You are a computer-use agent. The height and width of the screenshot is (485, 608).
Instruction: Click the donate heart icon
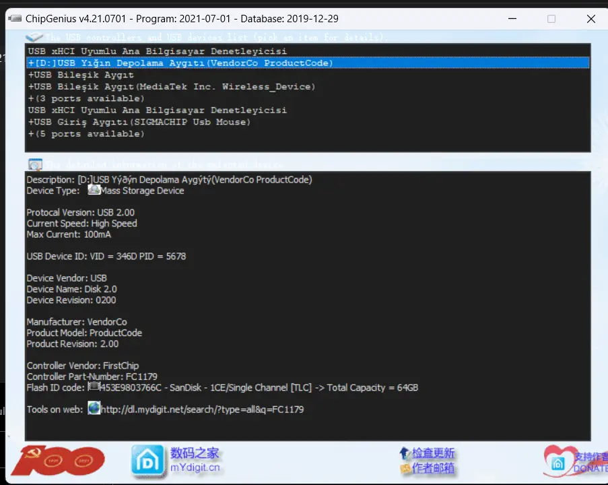(559, 461)
